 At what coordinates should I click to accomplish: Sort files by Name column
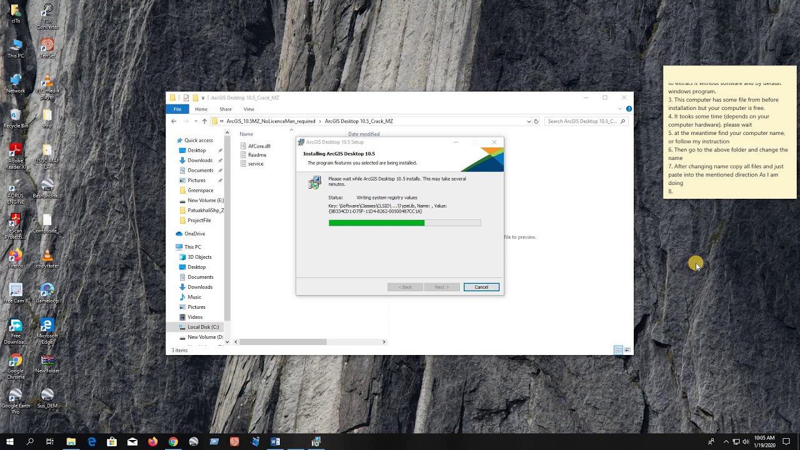246,134
